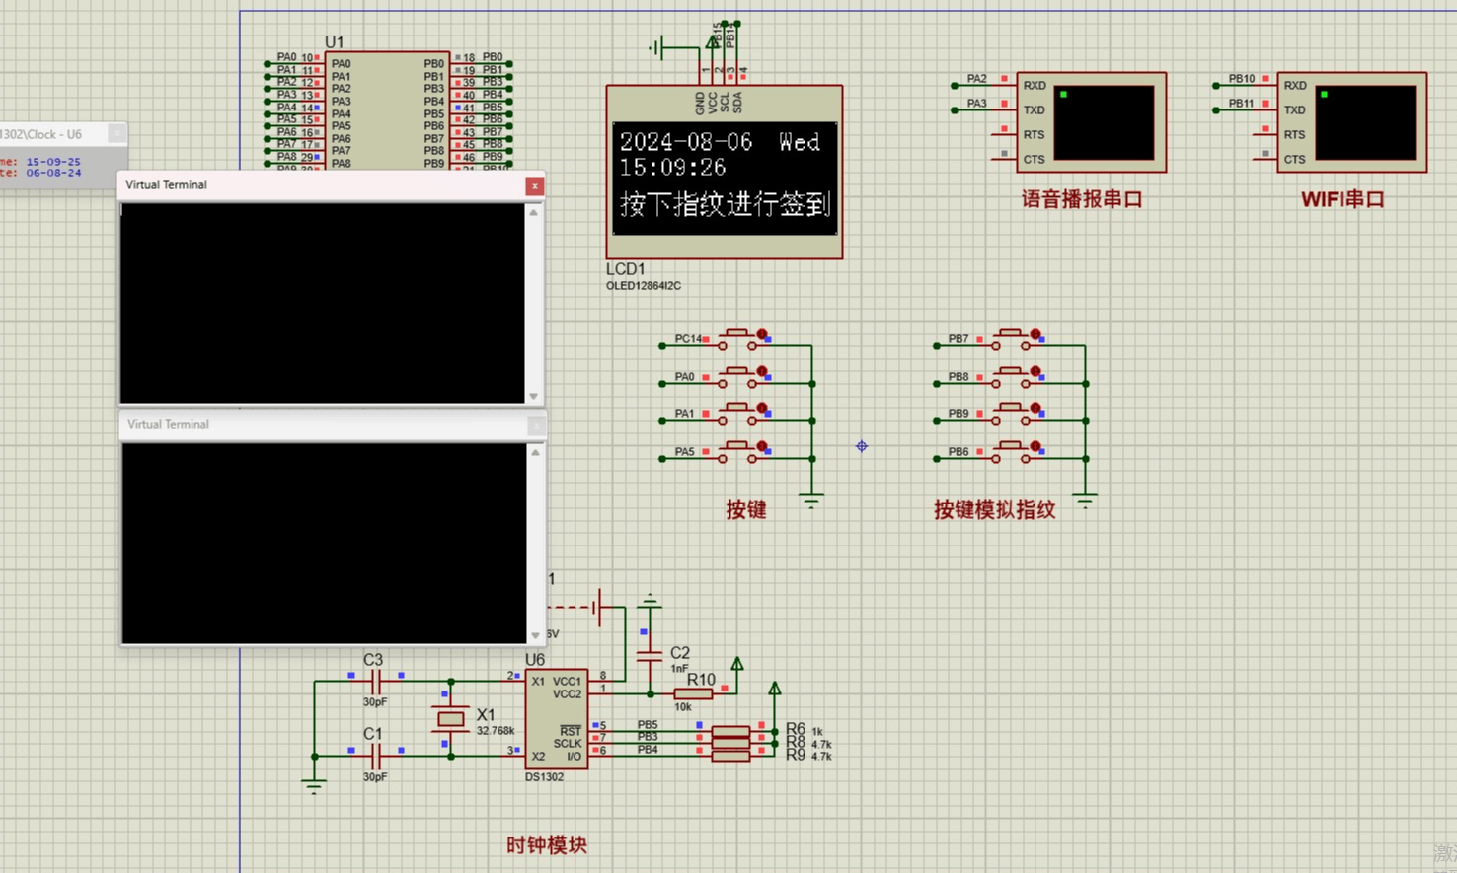The height and width of the screenshot is (873, 1457).
Task: Select the X1 32.768k crystal
Action: 451,720
